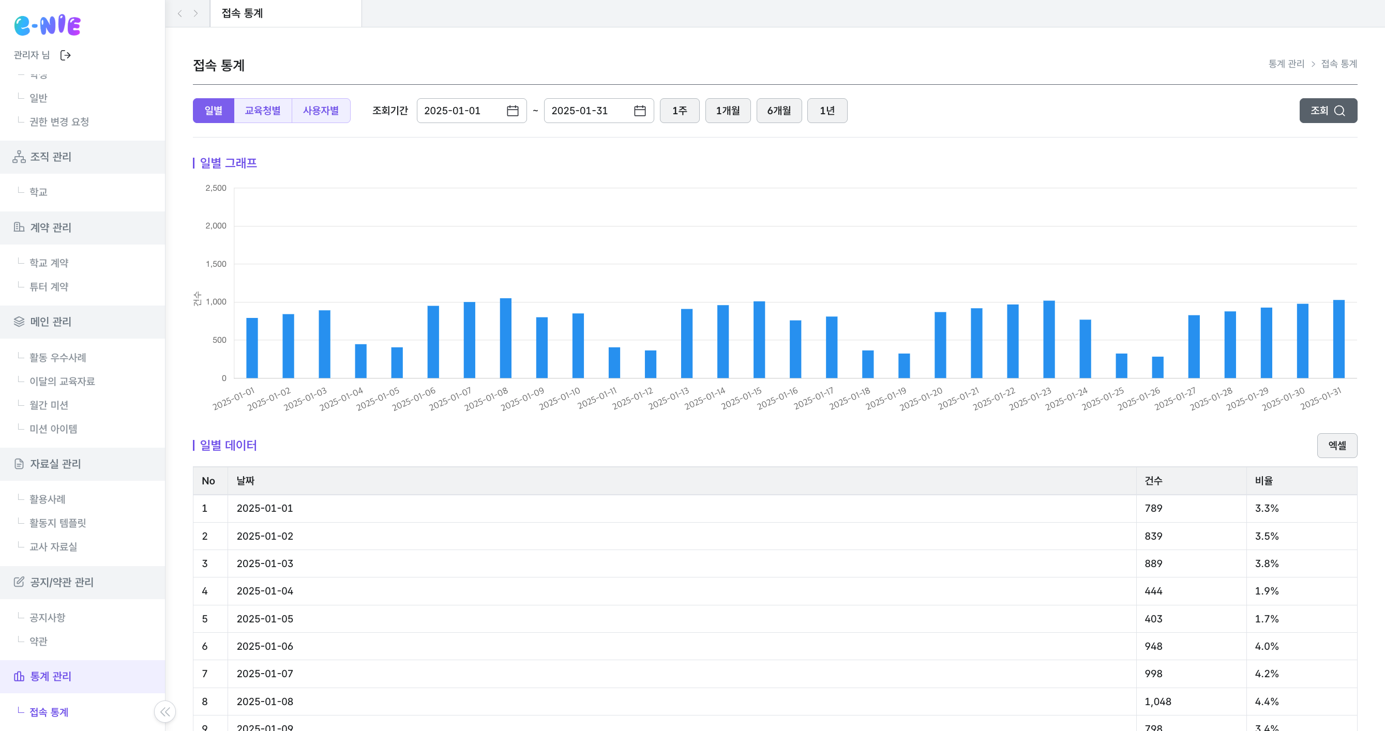The height and width of the screenshot is (731, 1385).
Task: Switch to the 사용자별 view toggle
Action: (x=321, y=111)
